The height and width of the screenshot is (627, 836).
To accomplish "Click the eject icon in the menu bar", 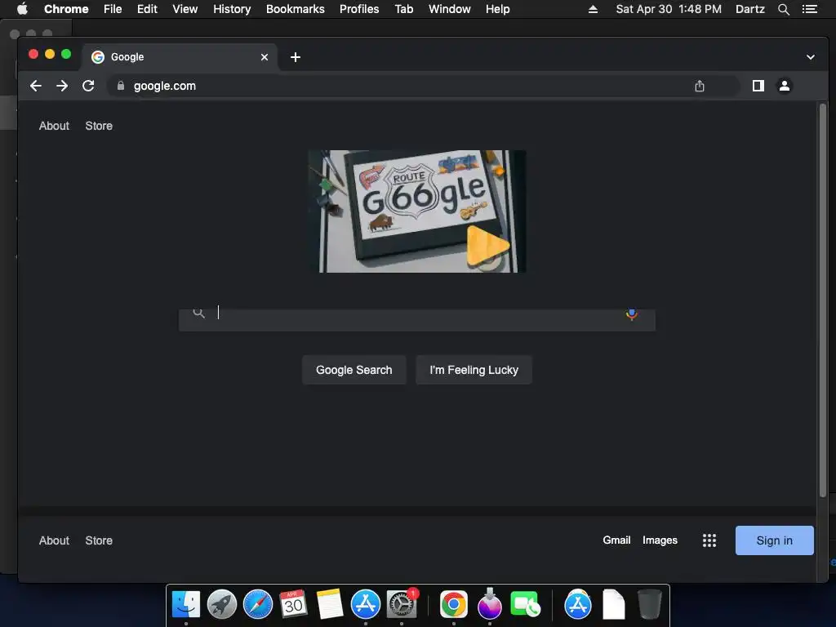I will pos(593,10).
